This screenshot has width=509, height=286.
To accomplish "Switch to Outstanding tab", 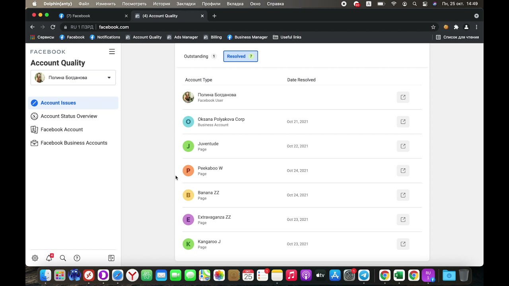I will click(x=200, y=56).
